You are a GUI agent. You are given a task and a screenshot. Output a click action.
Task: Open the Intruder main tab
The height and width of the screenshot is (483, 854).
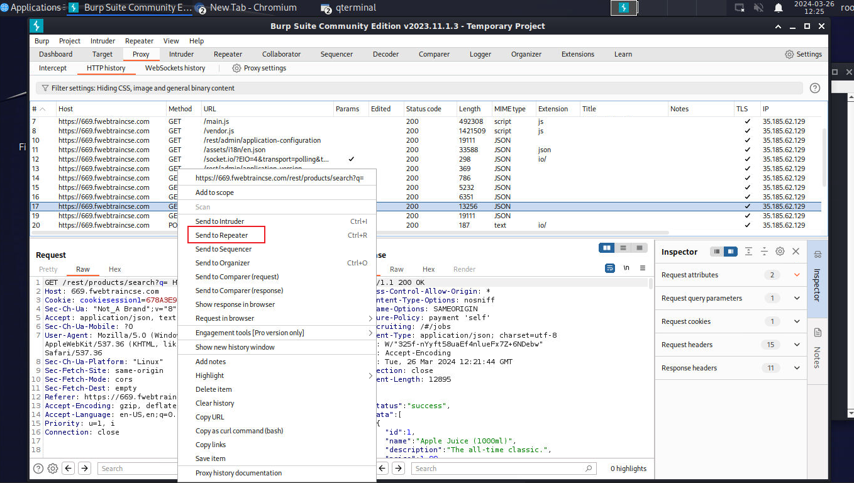[182, 54]
